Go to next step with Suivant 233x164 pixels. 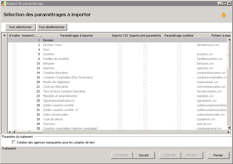[144, 155]
